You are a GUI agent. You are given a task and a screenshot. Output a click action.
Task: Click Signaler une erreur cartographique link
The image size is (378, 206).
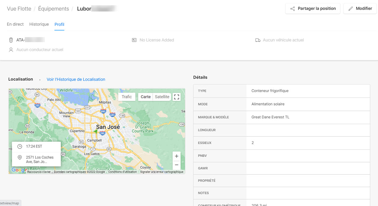(x=162, y=172)
